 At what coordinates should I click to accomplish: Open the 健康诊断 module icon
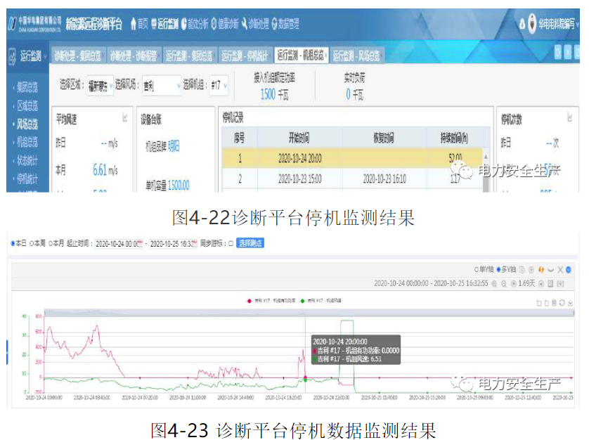[x=214, y=23]
